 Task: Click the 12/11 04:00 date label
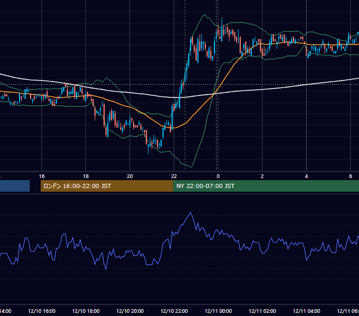pos(307,311)
